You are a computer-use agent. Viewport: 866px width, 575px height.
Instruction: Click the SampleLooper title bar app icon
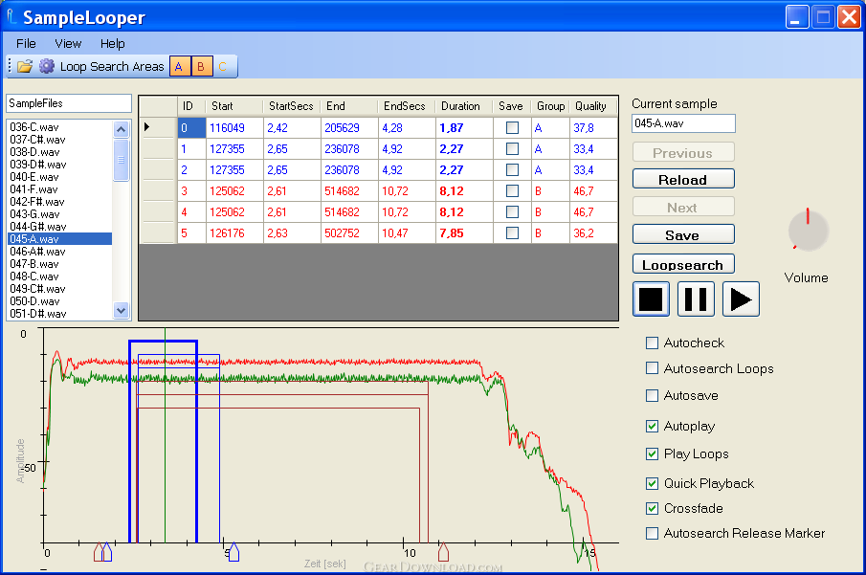pyautogui.click(x=11, y=17)
